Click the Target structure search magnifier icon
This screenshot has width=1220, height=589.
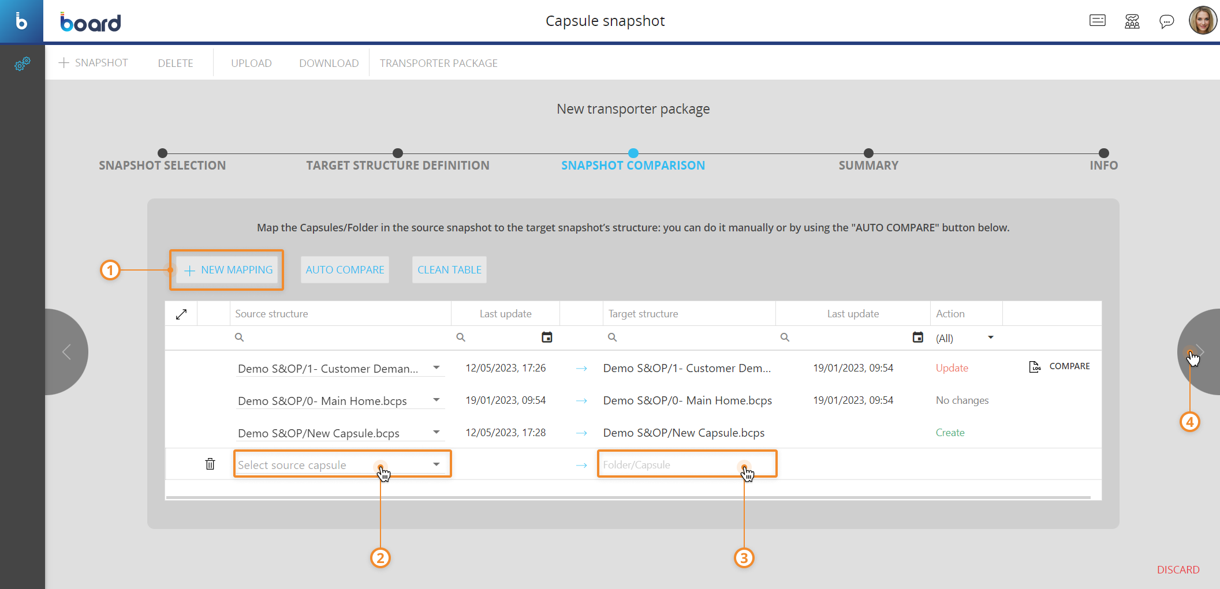coord(612,337)
